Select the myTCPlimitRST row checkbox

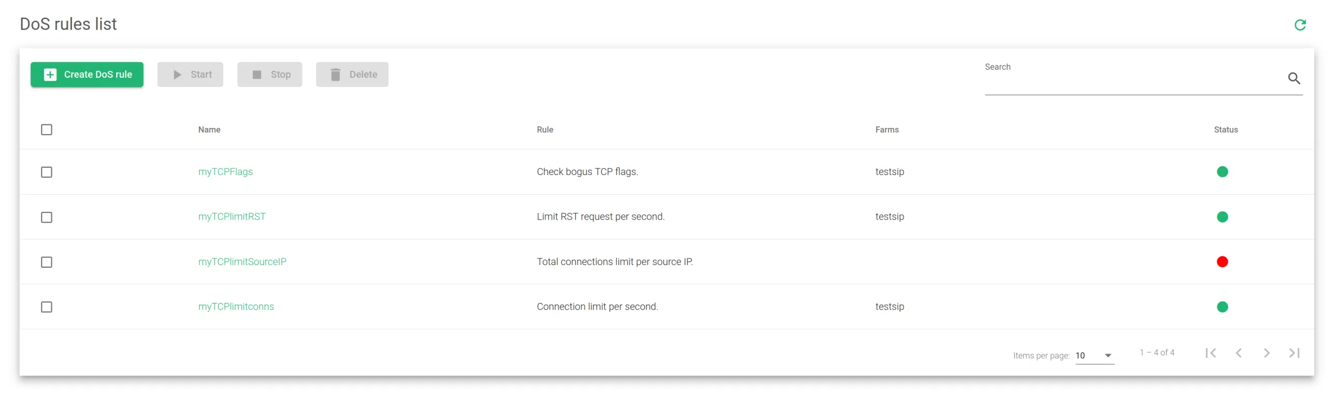[47, 218]
